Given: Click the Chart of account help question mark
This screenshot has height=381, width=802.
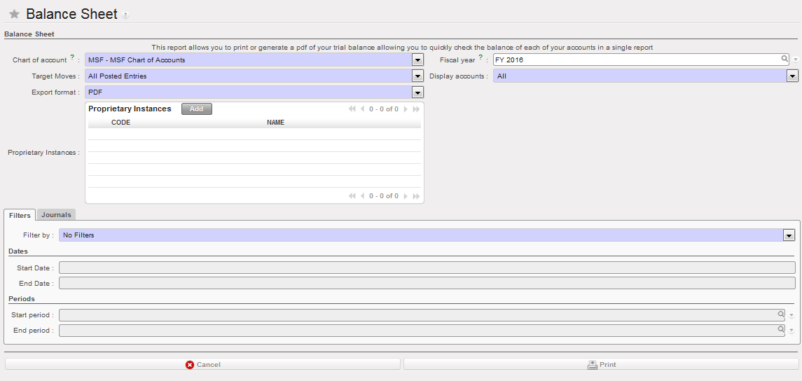Looking at the screenshot, I should coord(72,57).
